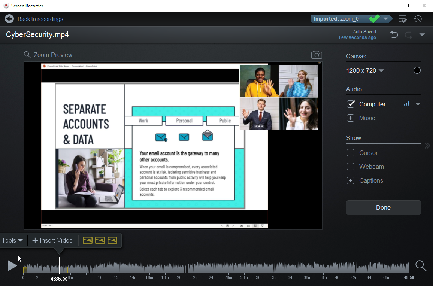433x286 pixels.
Task: Add Captions with the plus button
Action: coord(351,180)
